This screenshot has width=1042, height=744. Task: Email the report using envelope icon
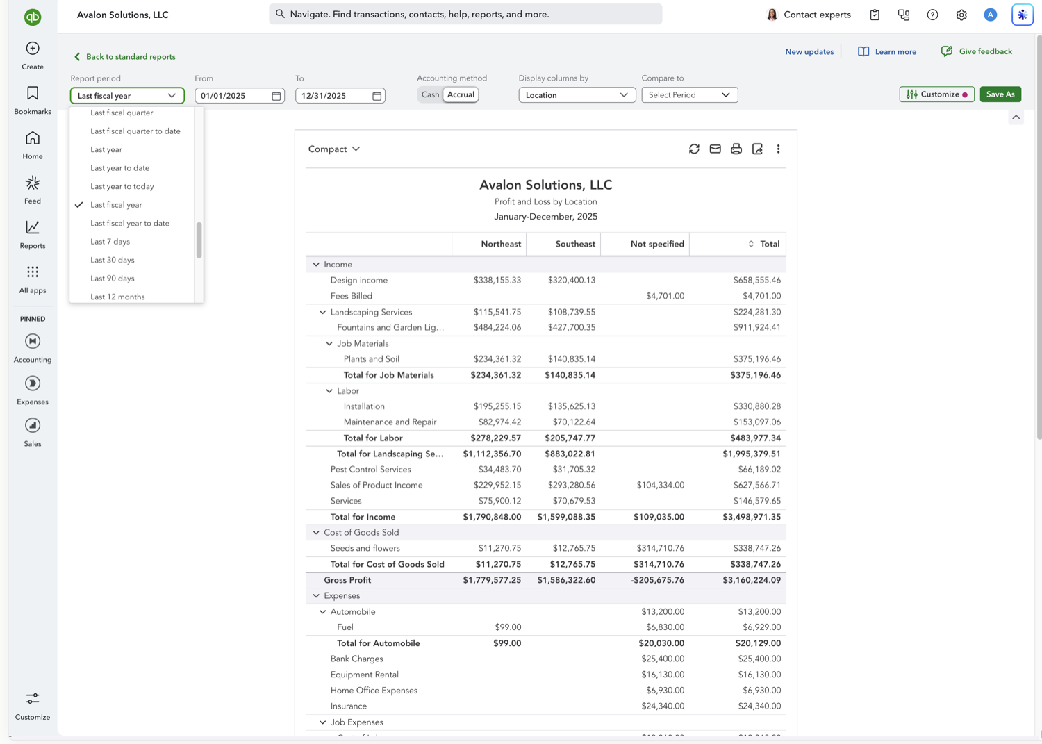[715, 149]
